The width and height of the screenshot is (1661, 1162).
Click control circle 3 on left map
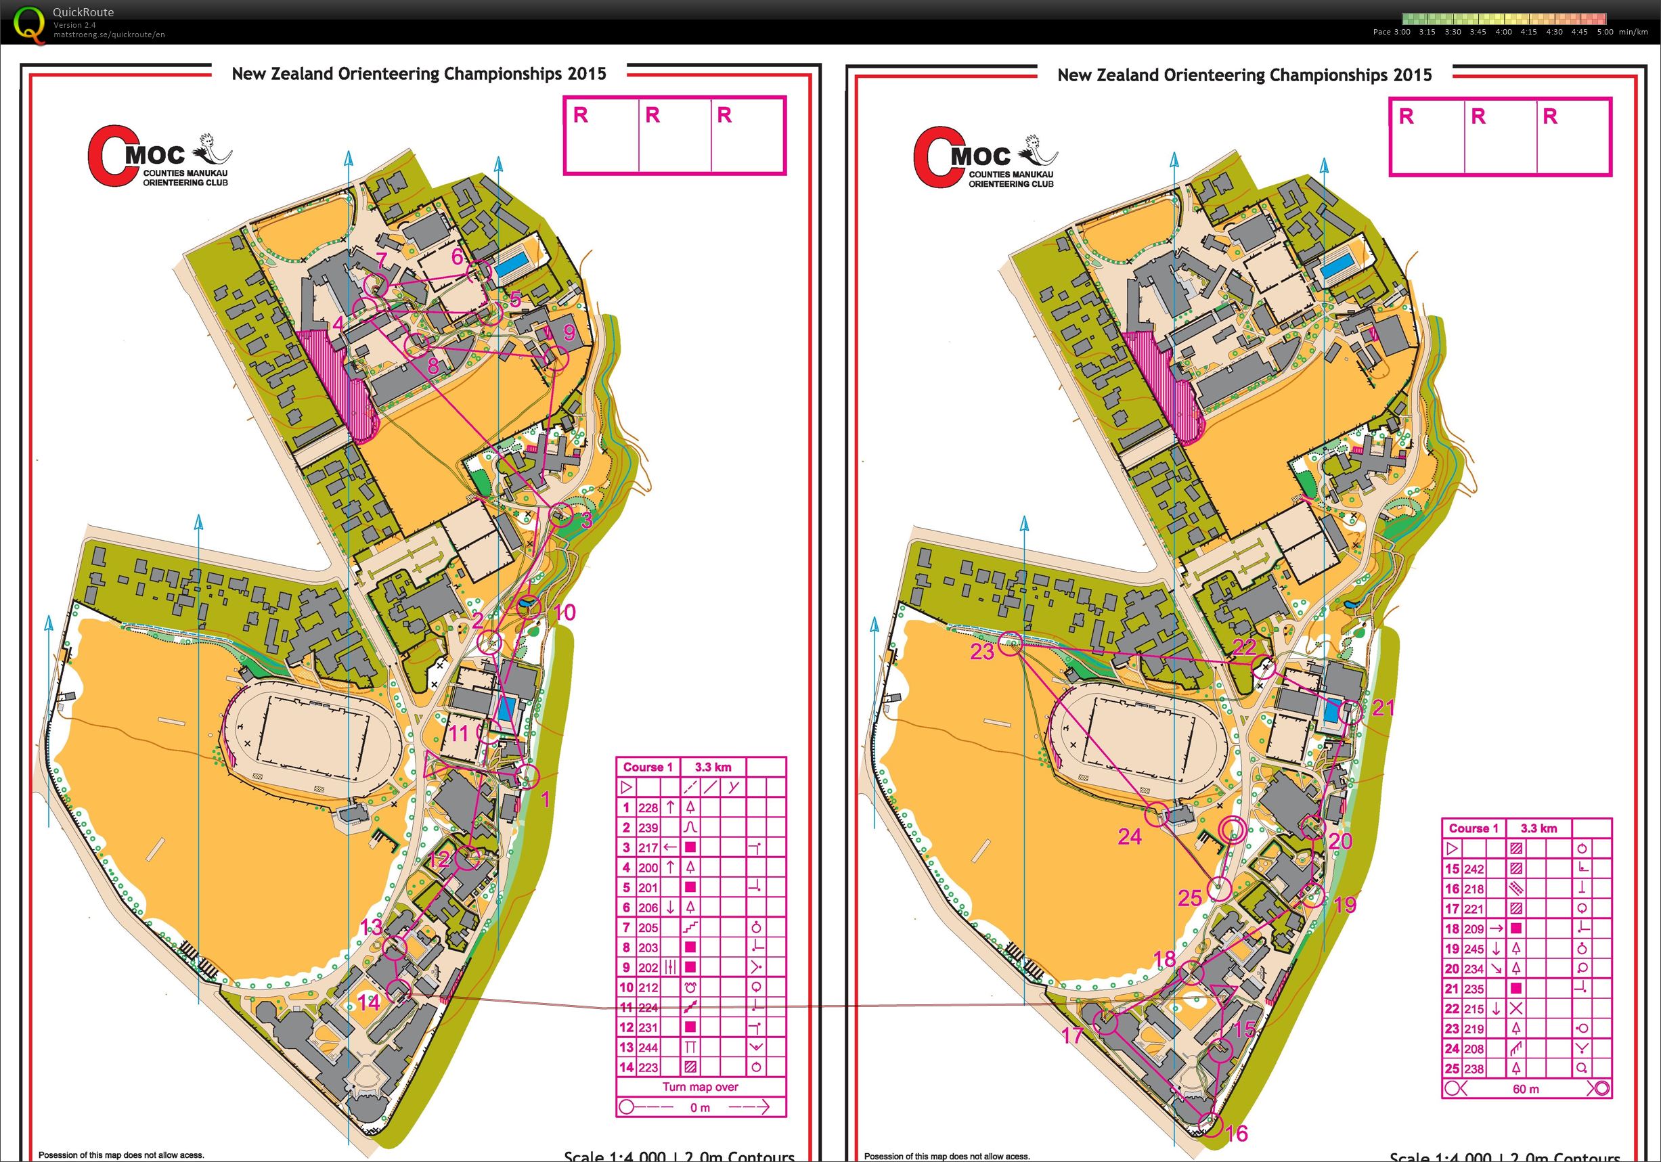562,515
